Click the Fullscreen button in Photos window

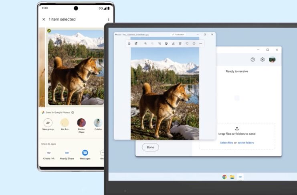tap(178, 35)
